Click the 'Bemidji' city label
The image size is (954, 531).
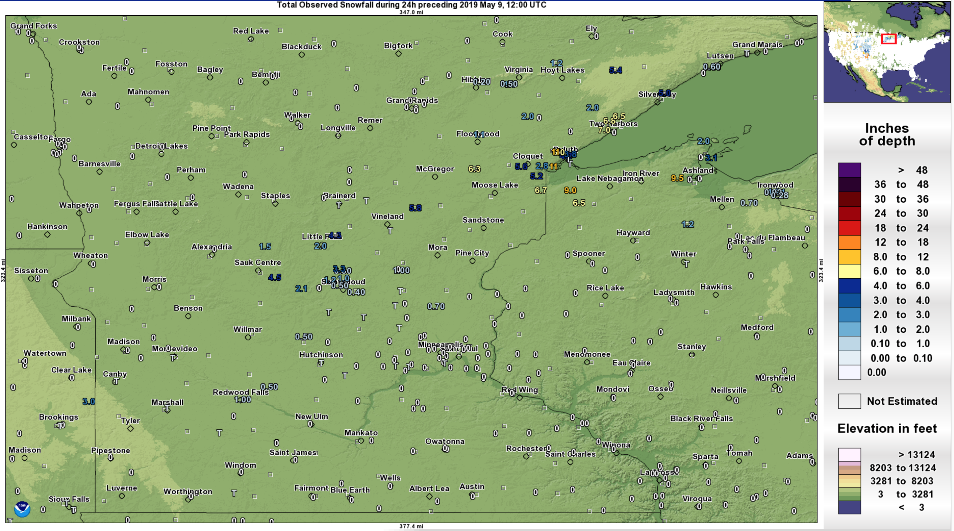266,74
